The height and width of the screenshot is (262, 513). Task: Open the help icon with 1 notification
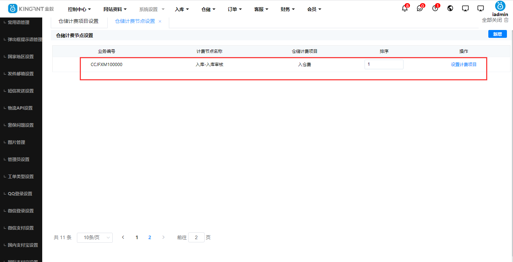pyautogui.click(x=435, y=8)
